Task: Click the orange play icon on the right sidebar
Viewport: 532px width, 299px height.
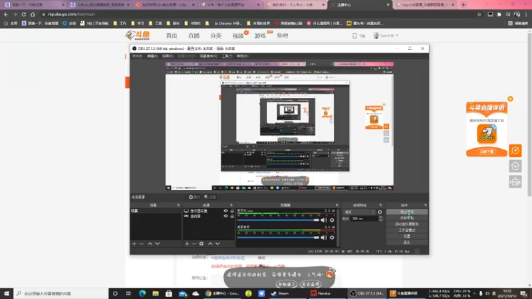Action: click(x=515, y=150)
